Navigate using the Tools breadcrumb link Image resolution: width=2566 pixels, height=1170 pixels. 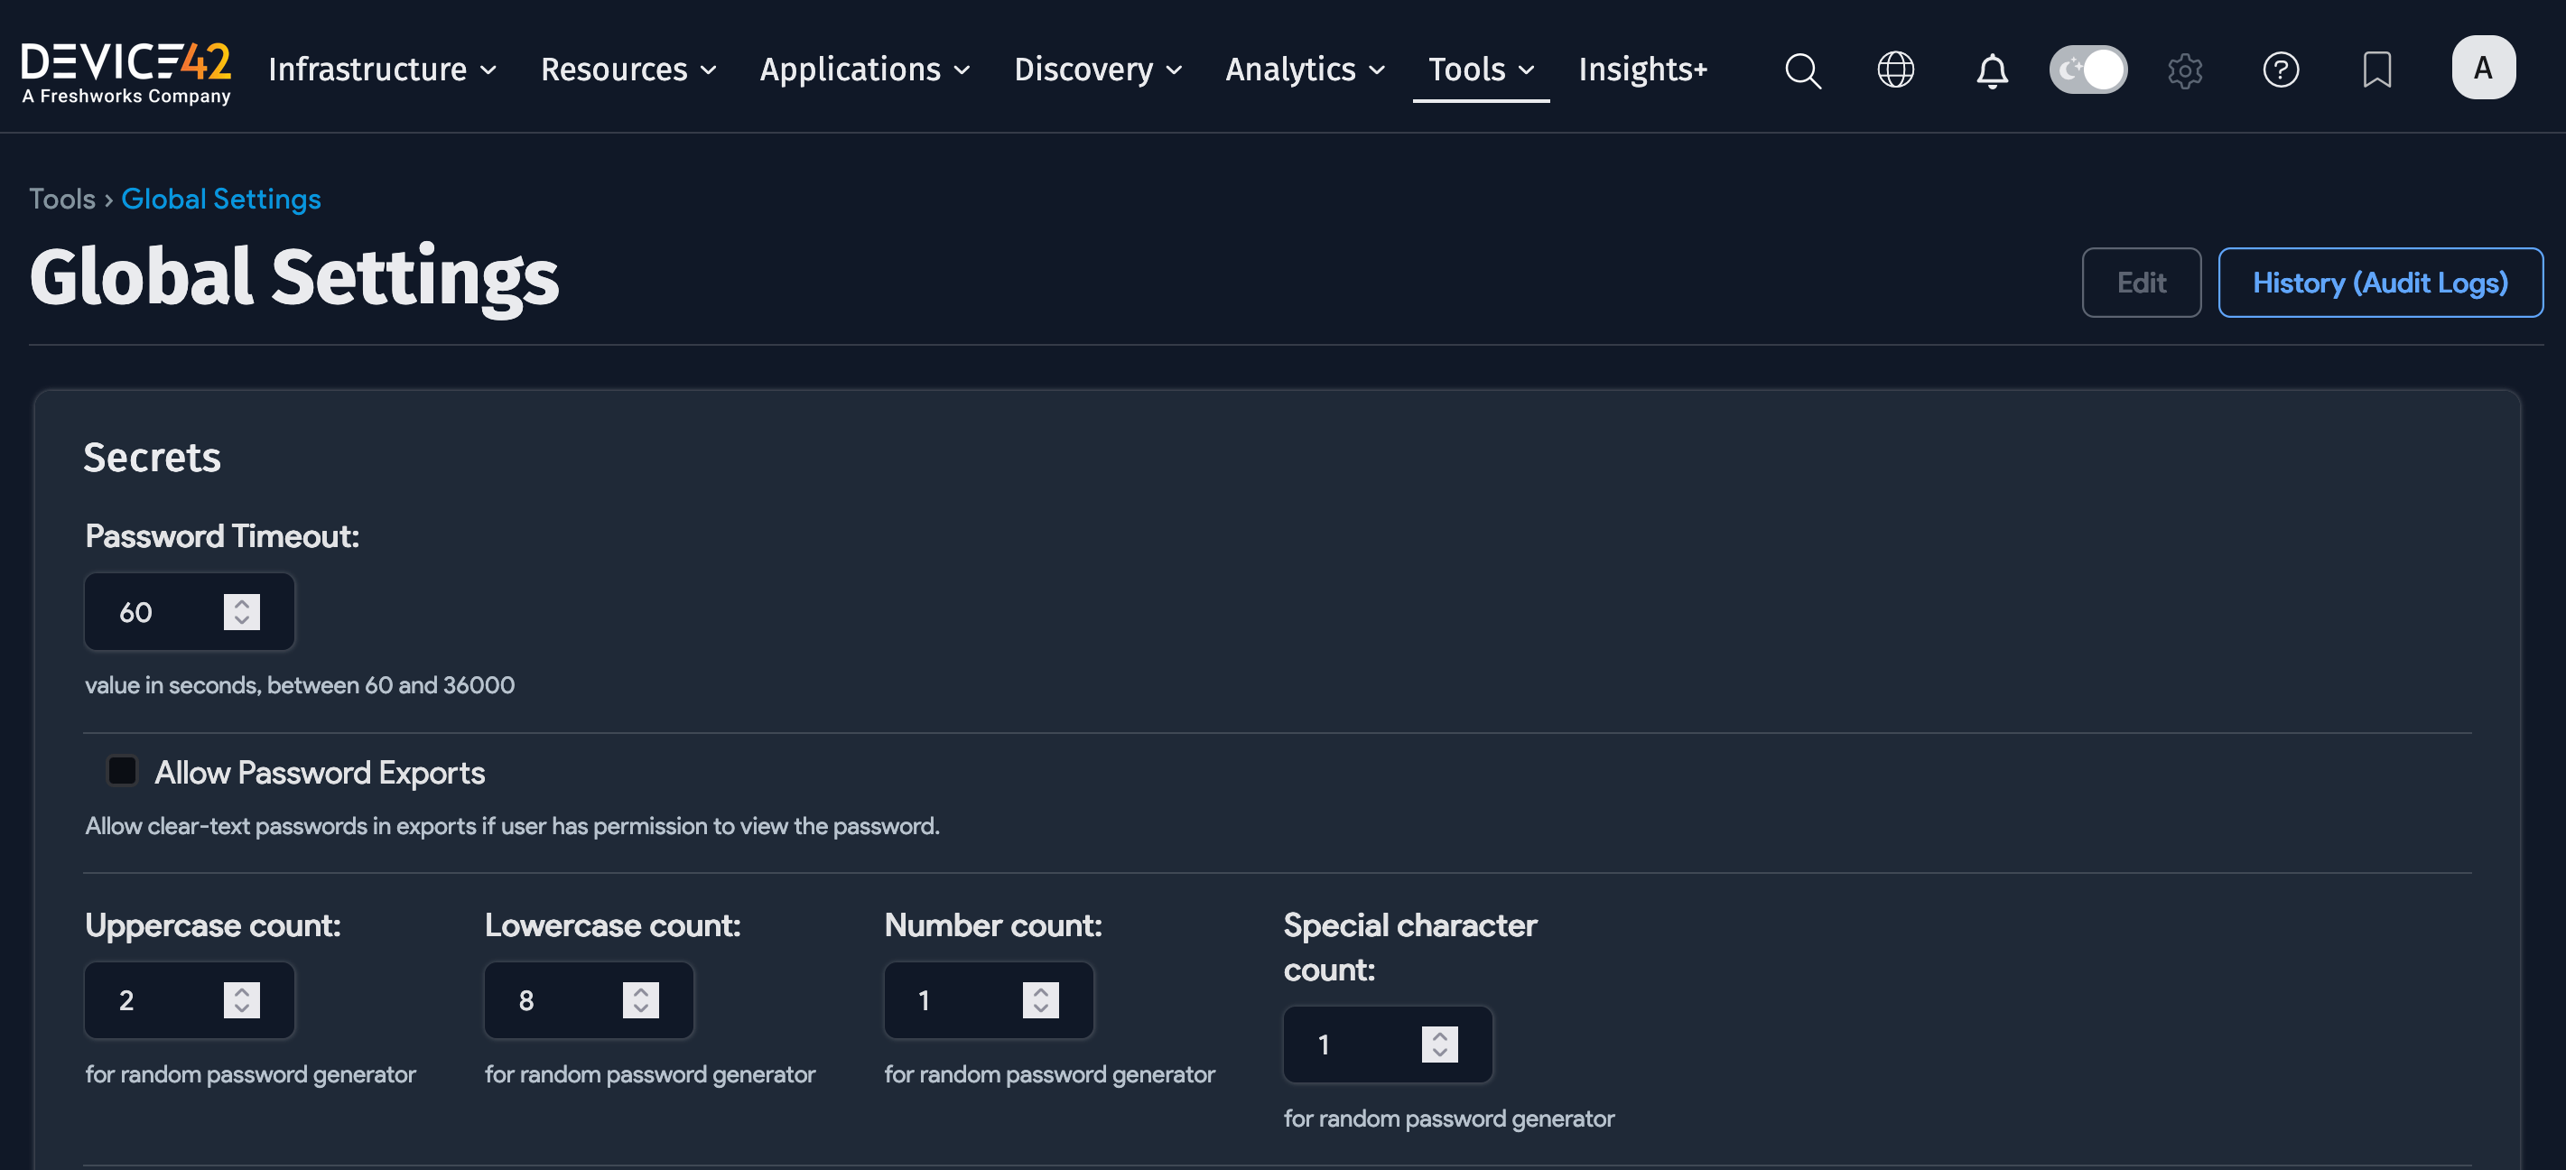point(61,198)
